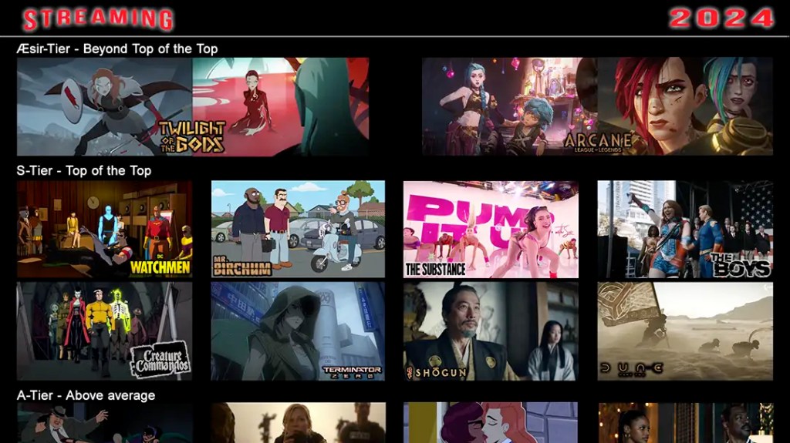Click the S-Tier Top of the Top heading
Image resolution: width=790 pixels, height=443 pixels.
pyautogui.click(x=83, y=171)
